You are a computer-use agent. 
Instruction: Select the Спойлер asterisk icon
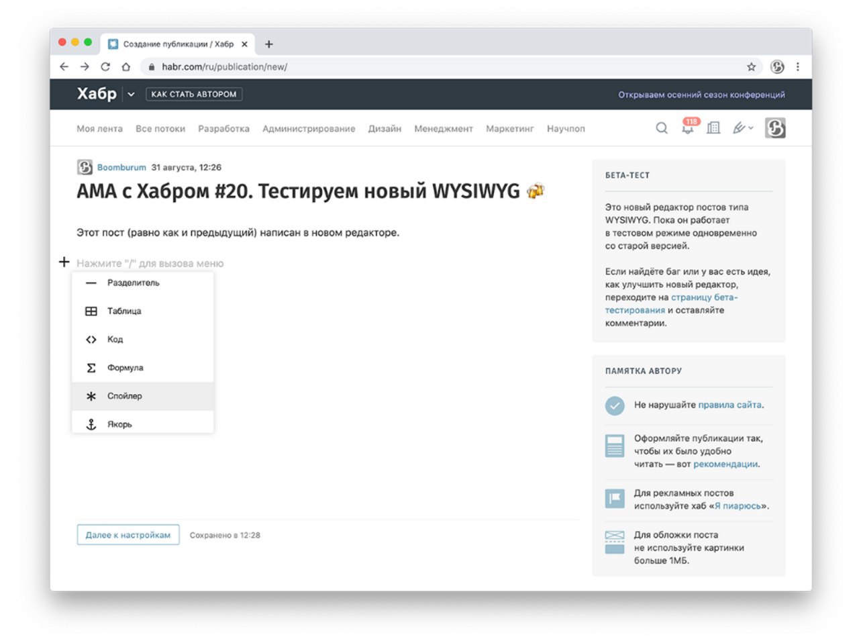click(91, 396)
